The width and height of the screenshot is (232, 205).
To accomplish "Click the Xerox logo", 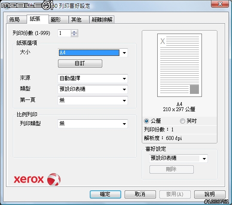I will (37, 179).
